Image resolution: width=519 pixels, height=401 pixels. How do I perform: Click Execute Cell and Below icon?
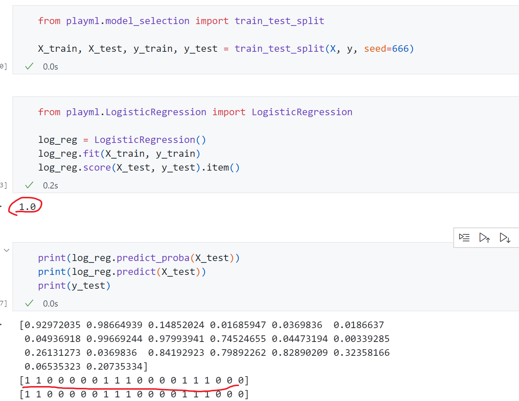[505, 238]
